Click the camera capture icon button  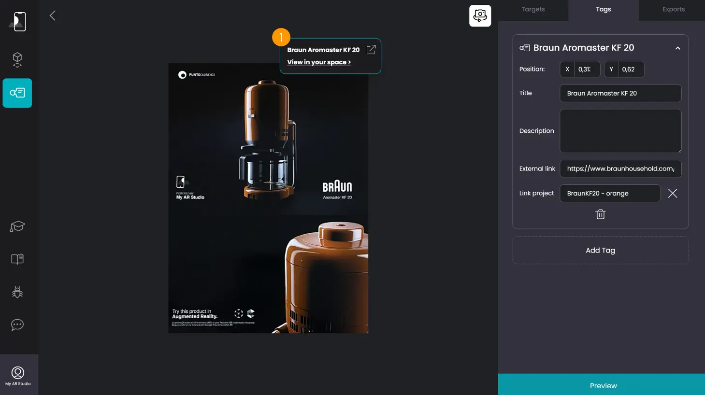point(480,15)
